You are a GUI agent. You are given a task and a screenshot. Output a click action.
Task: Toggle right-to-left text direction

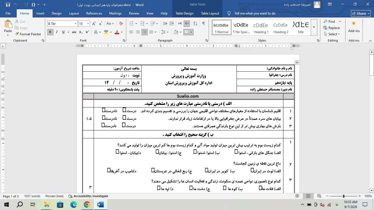(x=187, y=24)
